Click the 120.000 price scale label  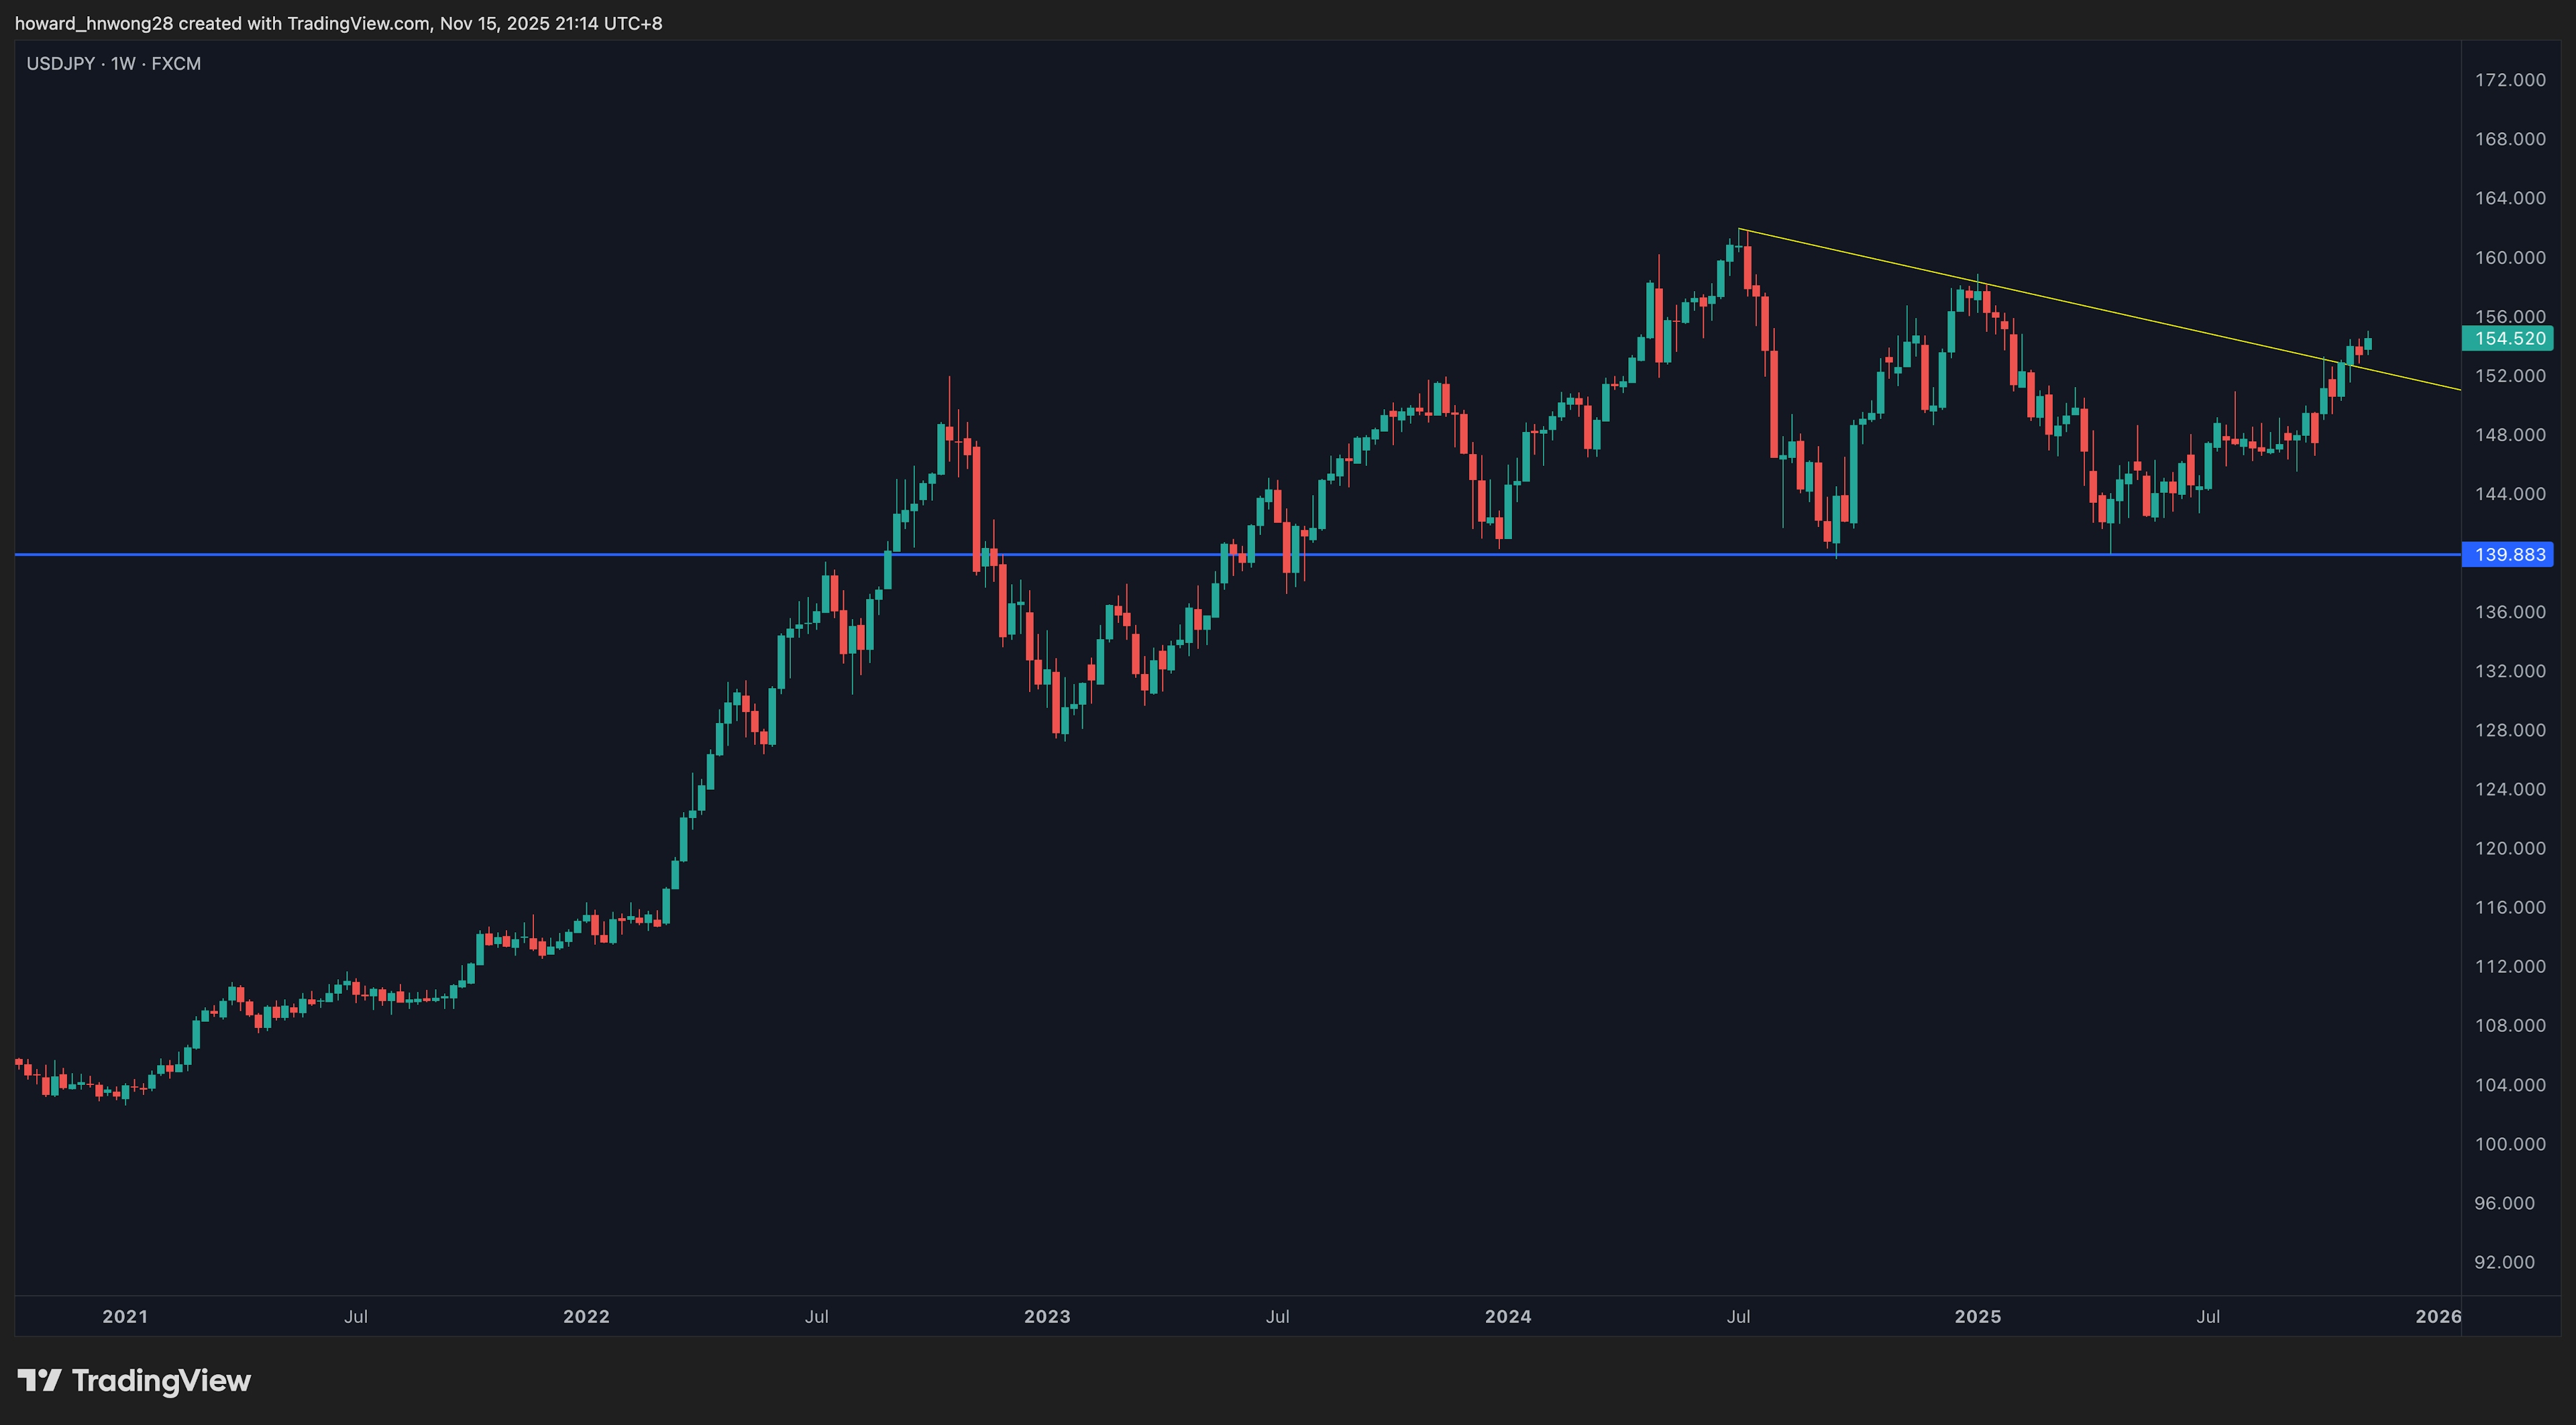[x=2509, y=848]
